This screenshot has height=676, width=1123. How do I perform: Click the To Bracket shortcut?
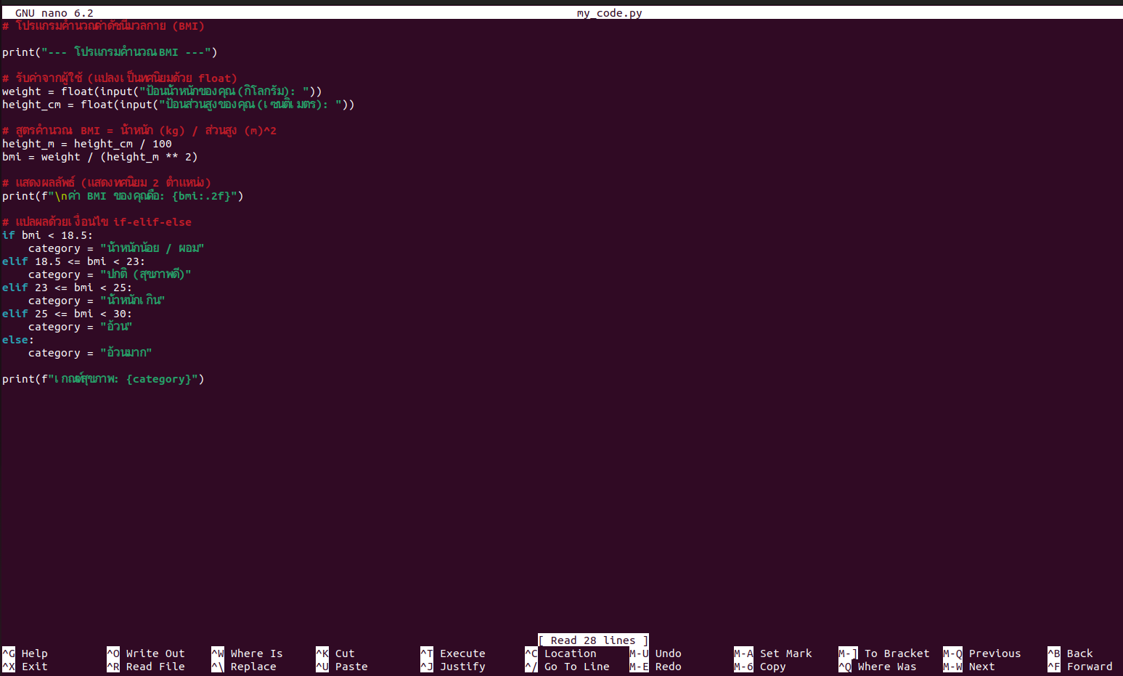pos(896,653)
